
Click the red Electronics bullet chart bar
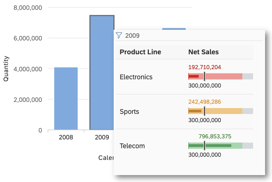(221, 76)
